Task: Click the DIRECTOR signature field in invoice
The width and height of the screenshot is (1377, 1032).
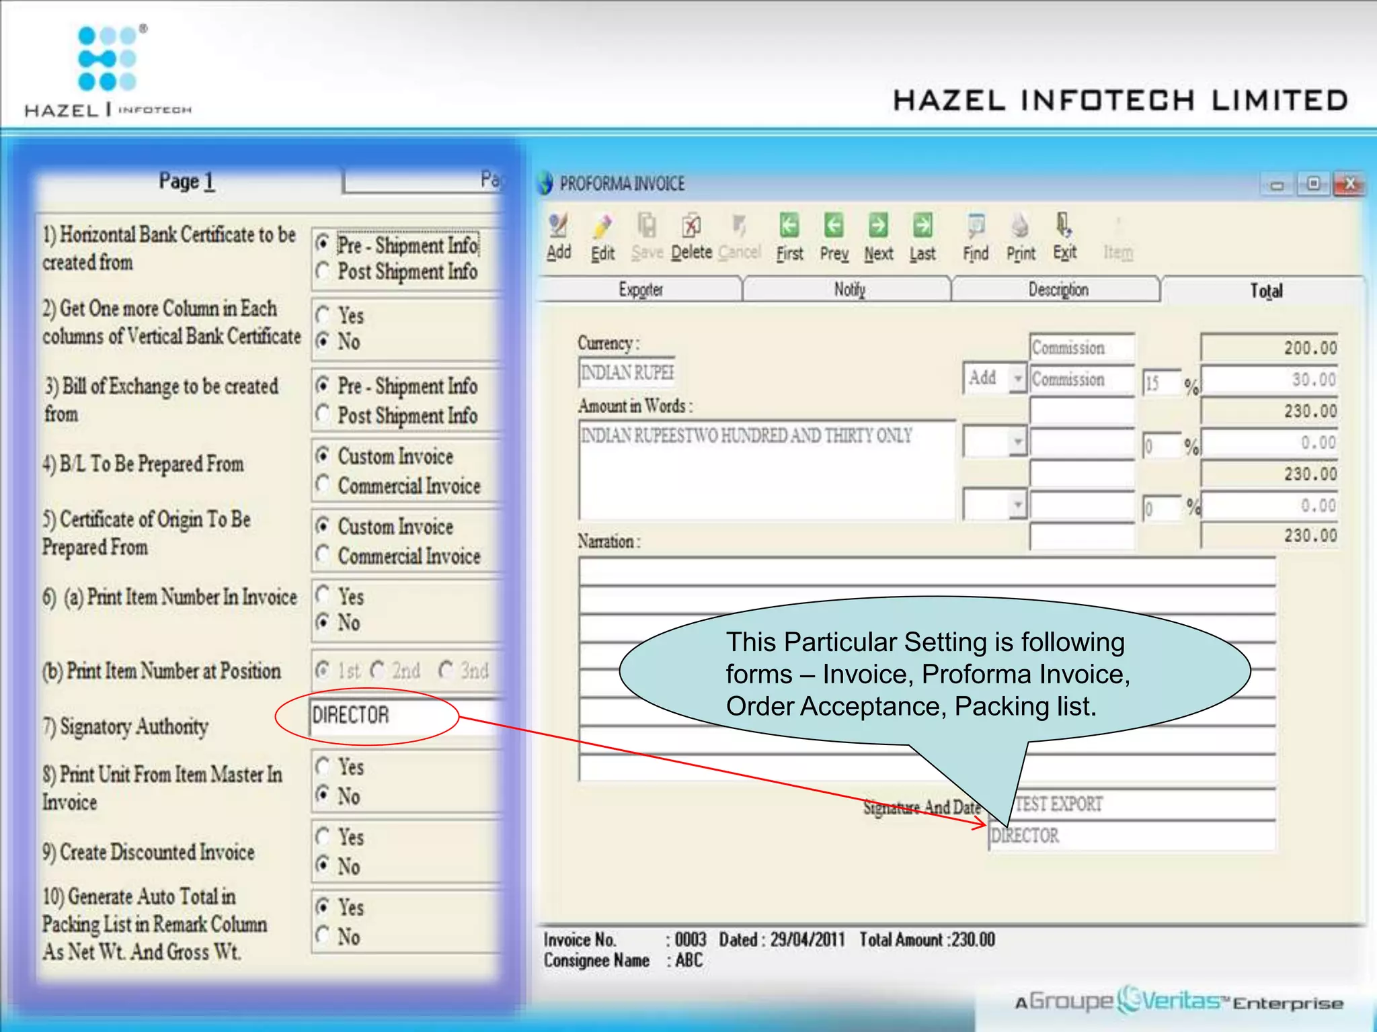Action: click(x=1132, y=836)
